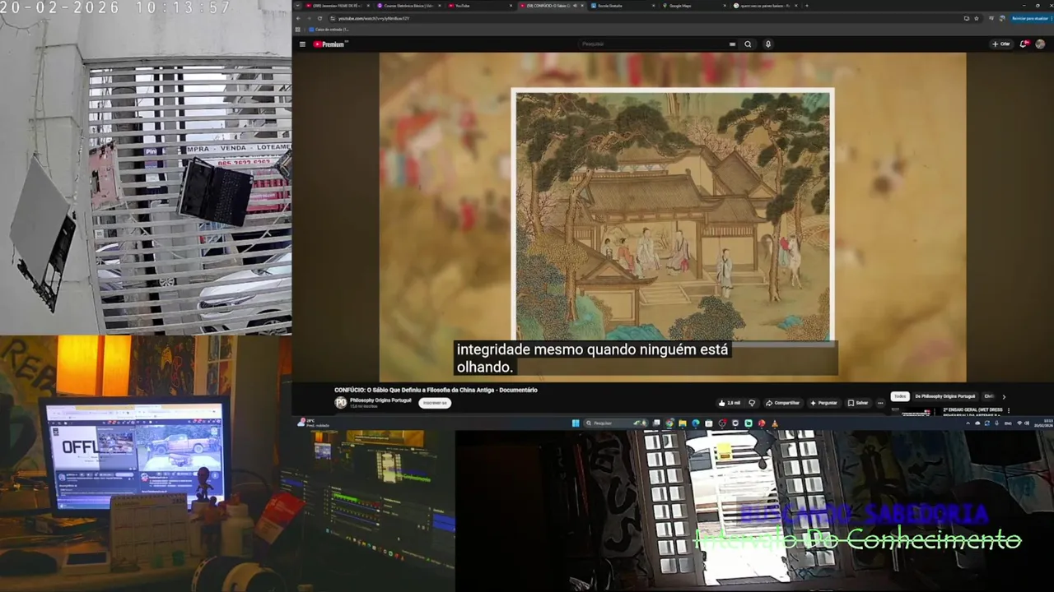Go to the YouTube Premium home logo
Screen dimensions: 1054x592
coord(329,44)
